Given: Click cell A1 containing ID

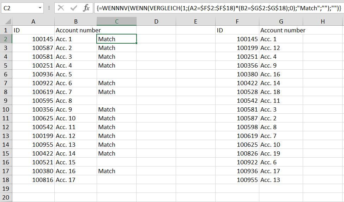Looking at the screenshot, I should [x=34, y=30].
